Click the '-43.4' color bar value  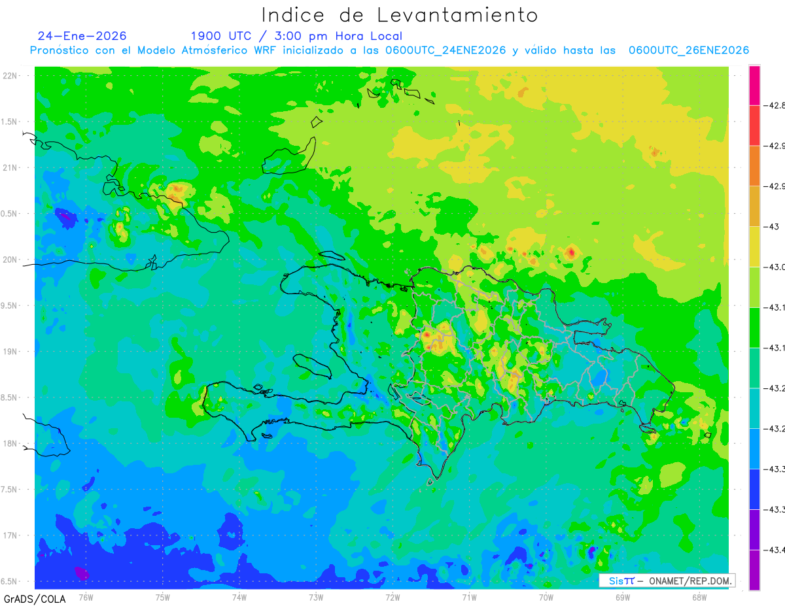click(775, 550)
